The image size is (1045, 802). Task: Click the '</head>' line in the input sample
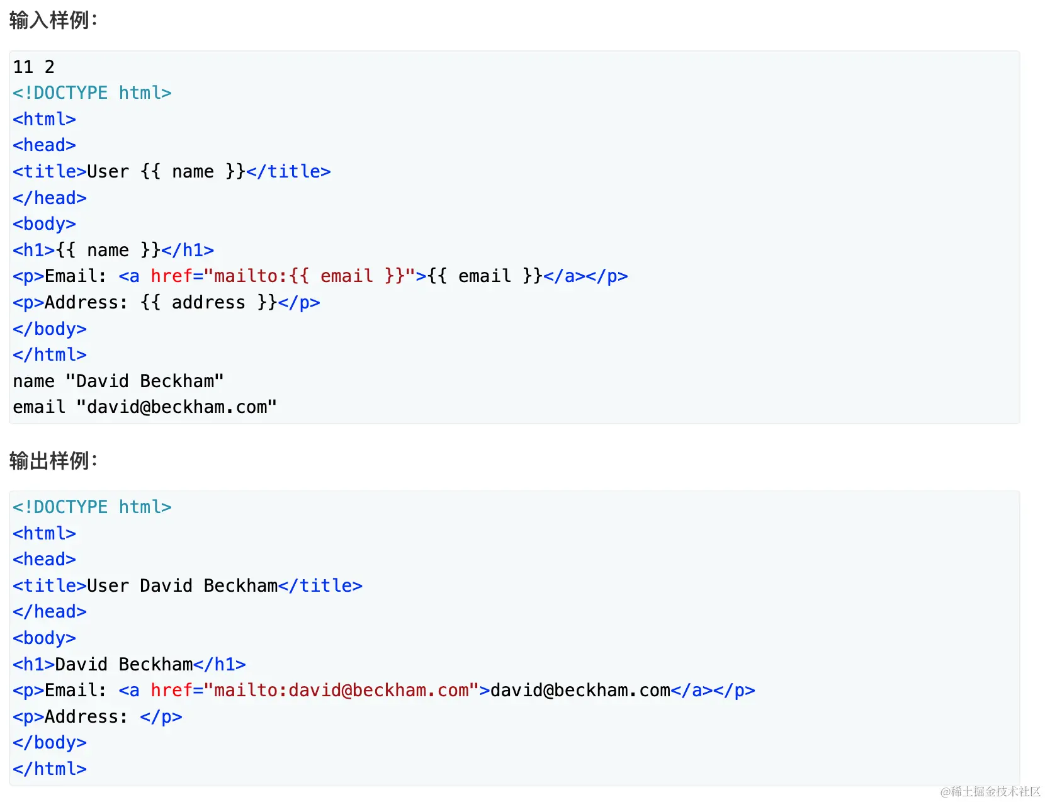point(50,198)
